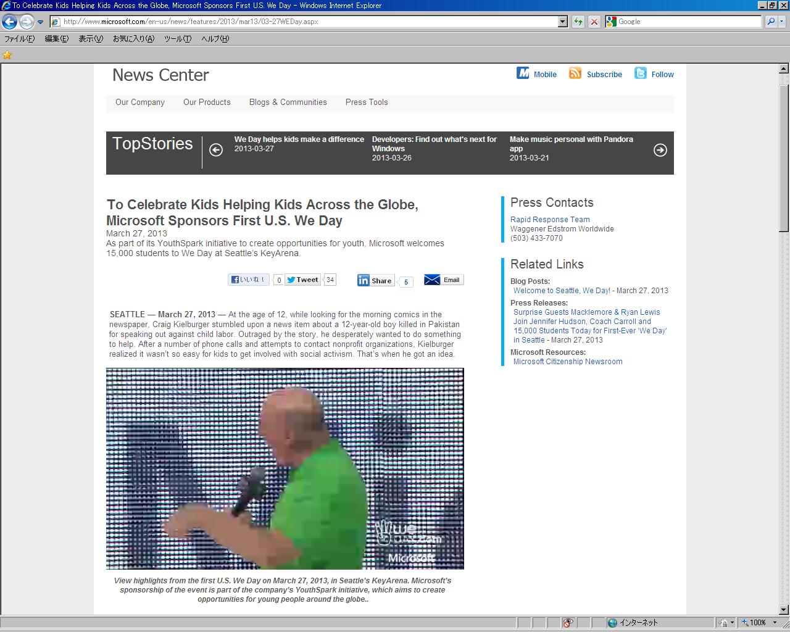
Task: Open the ツール(T) menu
Action: (x=178, y=39)
